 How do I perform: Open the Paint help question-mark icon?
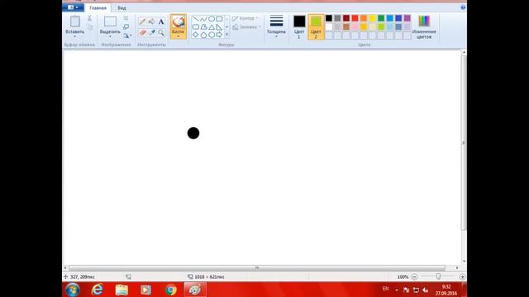tap(463, 7)
